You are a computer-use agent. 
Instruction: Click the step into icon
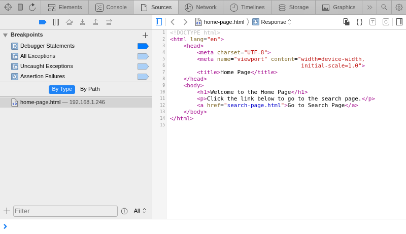click(82, 22)
